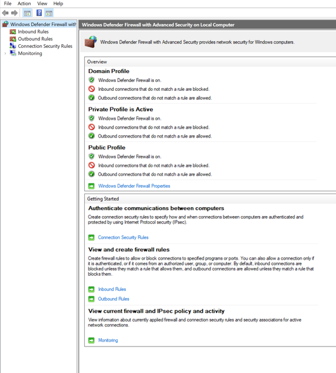Click the brick wall globe icon in the banner
This screenshot has height=373, width=336.
pyautogui.click(x=91, y=42)
